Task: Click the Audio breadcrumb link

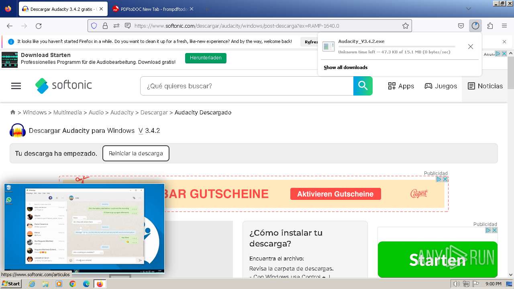Action: click(x=96, y=112)
